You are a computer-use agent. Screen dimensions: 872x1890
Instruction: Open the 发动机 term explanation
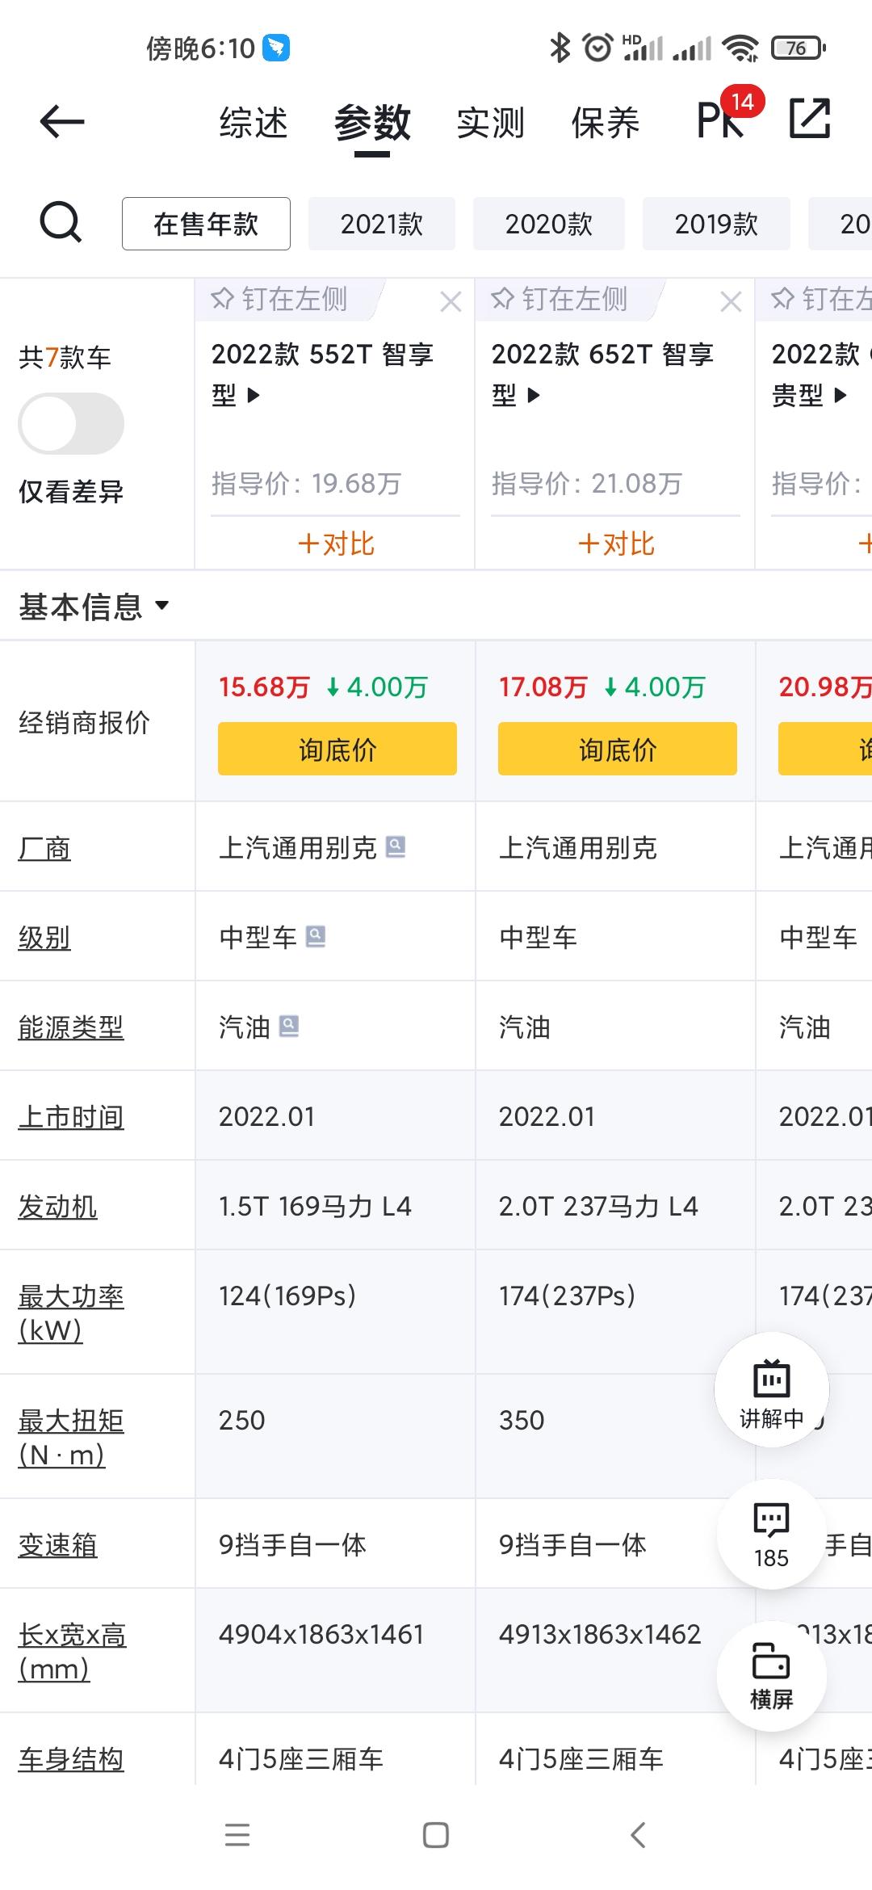pos(57,1207)
